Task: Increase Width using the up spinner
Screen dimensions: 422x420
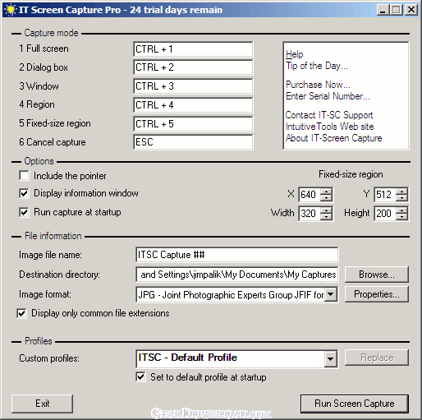Action: [326, 210]
